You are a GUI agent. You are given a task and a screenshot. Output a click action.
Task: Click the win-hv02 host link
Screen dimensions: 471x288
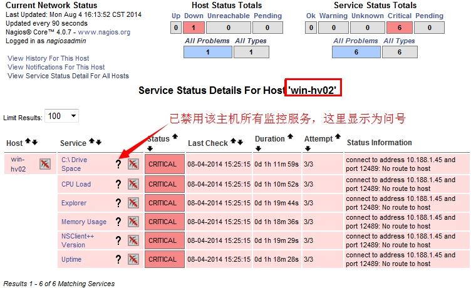18,164
